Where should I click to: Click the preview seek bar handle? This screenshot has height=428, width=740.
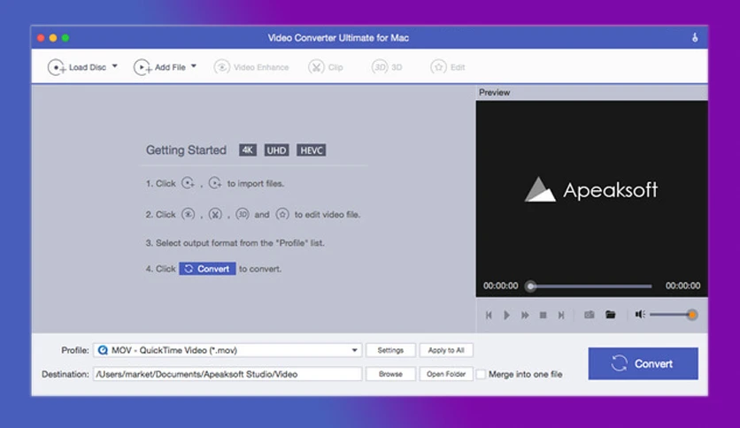pos(531,287)
